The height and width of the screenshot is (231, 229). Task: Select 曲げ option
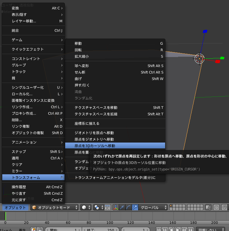coord(115,79)
